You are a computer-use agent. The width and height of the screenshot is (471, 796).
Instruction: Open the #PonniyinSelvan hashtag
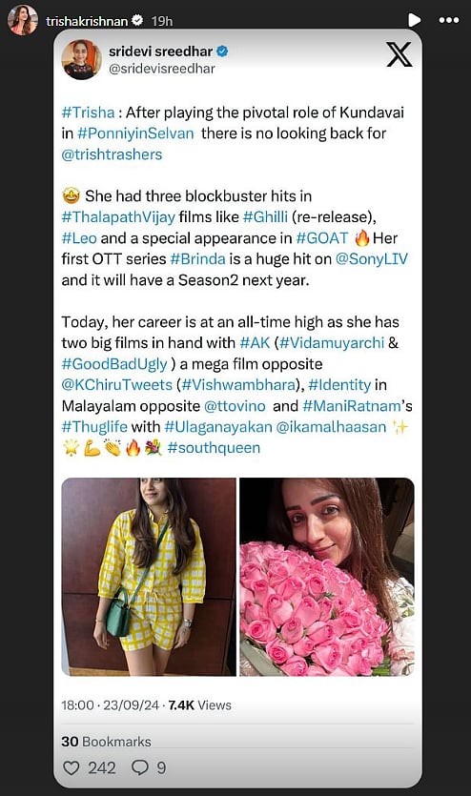pos(135,133)
